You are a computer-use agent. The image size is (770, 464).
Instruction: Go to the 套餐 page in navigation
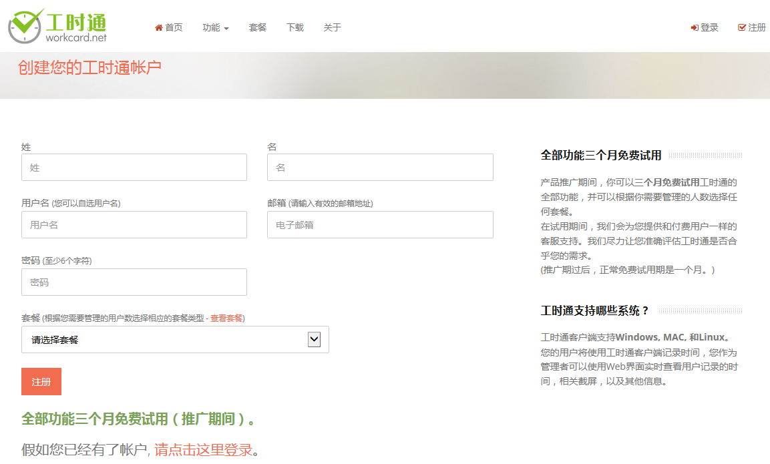(x=258, y=27)
